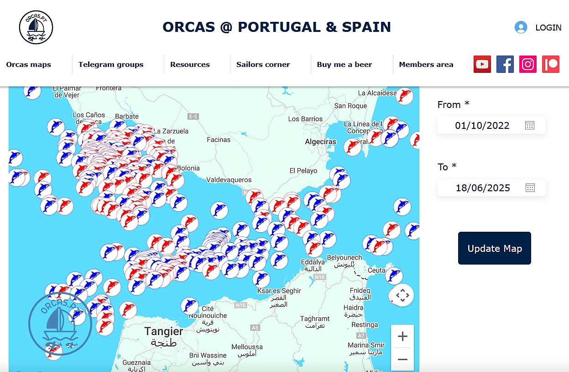Select the blue orca marker above Cité Nouinouiche
The image size is (569, 372).
(x=190, y=306)
